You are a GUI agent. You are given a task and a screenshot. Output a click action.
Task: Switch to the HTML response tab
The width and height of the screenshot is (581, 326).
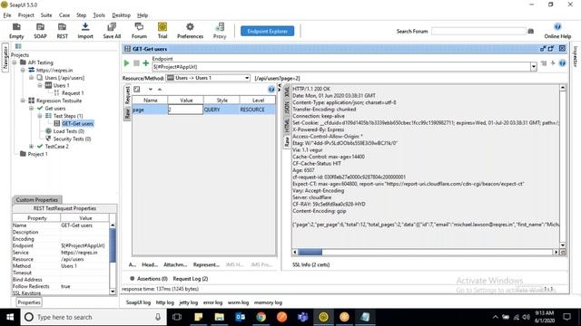click(x=287, y=125)
